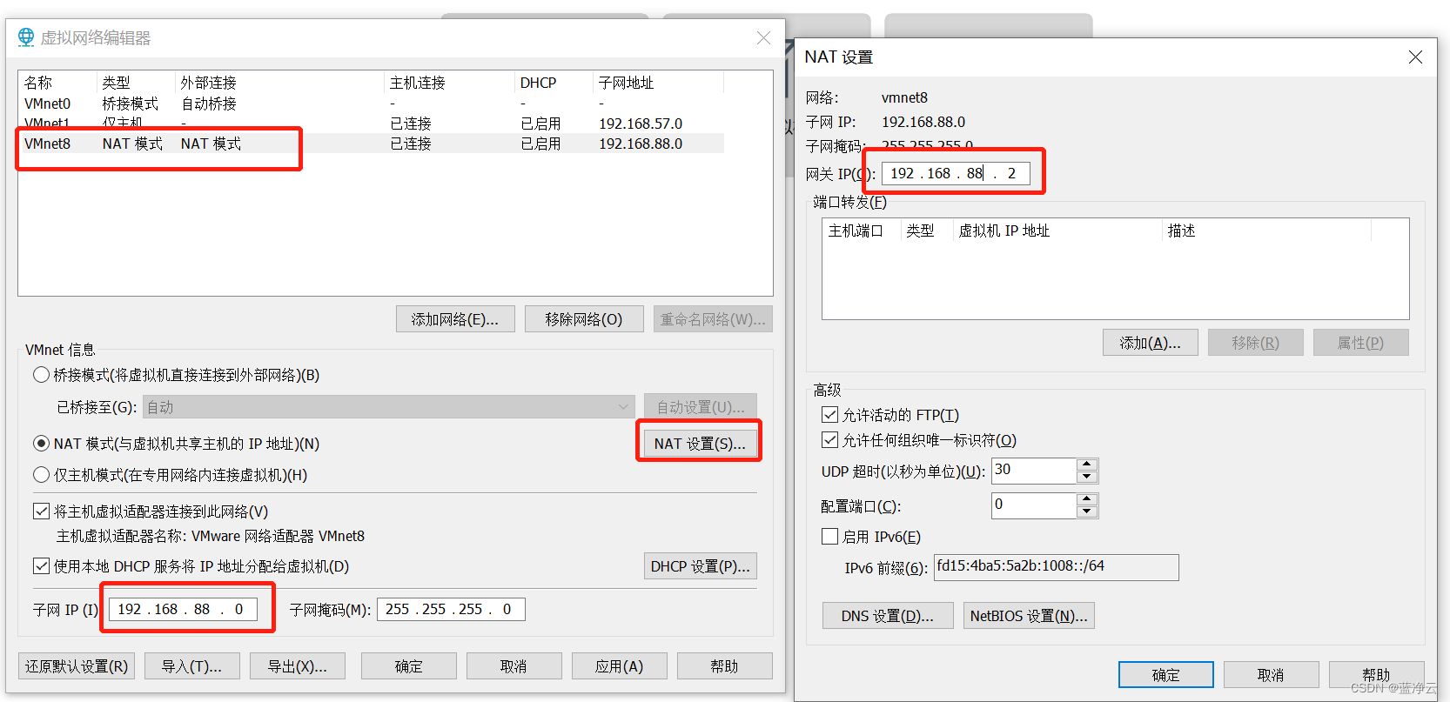This screenshot has height=702, width=1450.
Task: Click 帮助 in NAT 设置 dialog
Action: click(x=1377, y=675)
